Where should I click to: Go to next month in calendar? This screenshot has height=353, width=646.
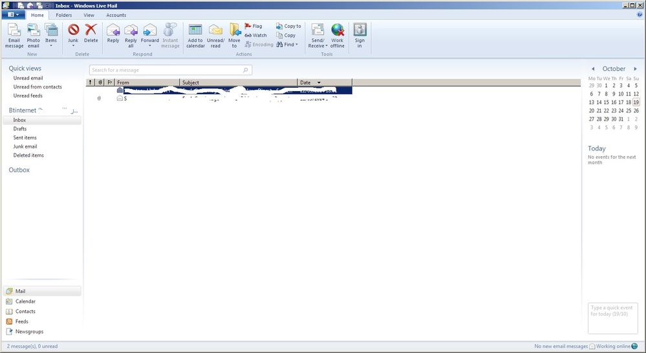click(x=635, y=69)
